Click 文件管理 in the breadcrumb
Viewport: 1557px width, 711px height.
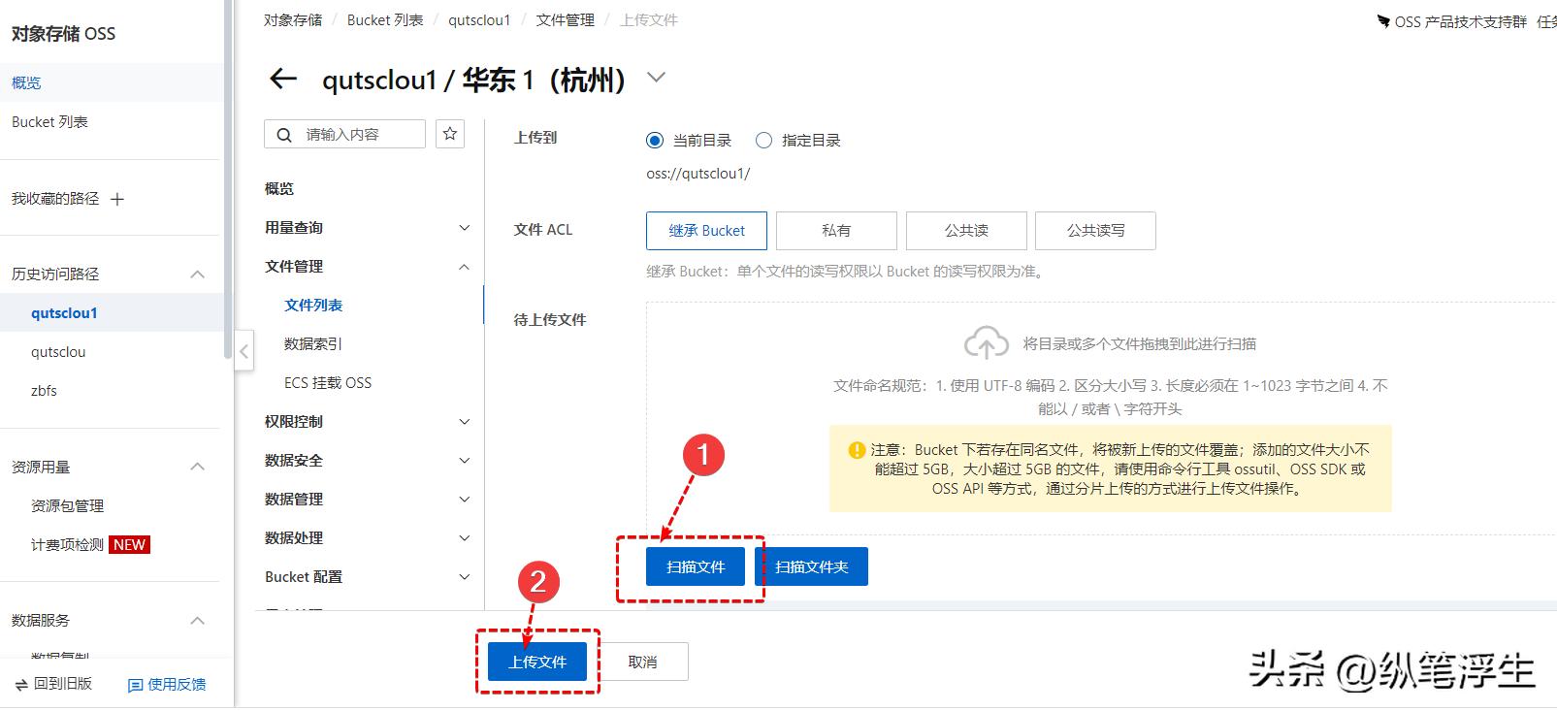[x=566, y=20]
